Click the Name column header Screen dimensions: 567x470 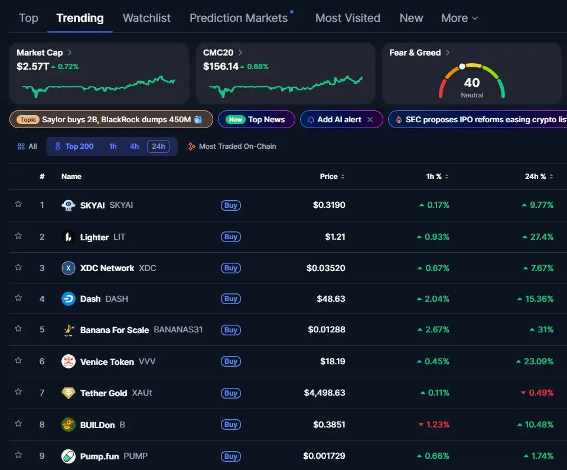[71, 177]
